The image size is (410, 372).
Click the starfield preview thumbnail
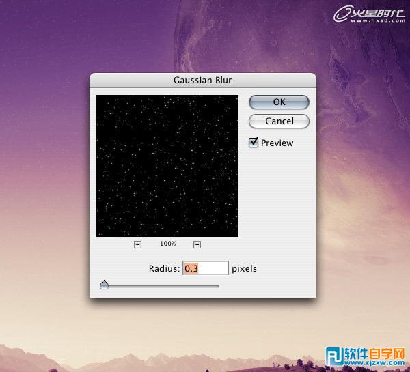tap(167, 166)
